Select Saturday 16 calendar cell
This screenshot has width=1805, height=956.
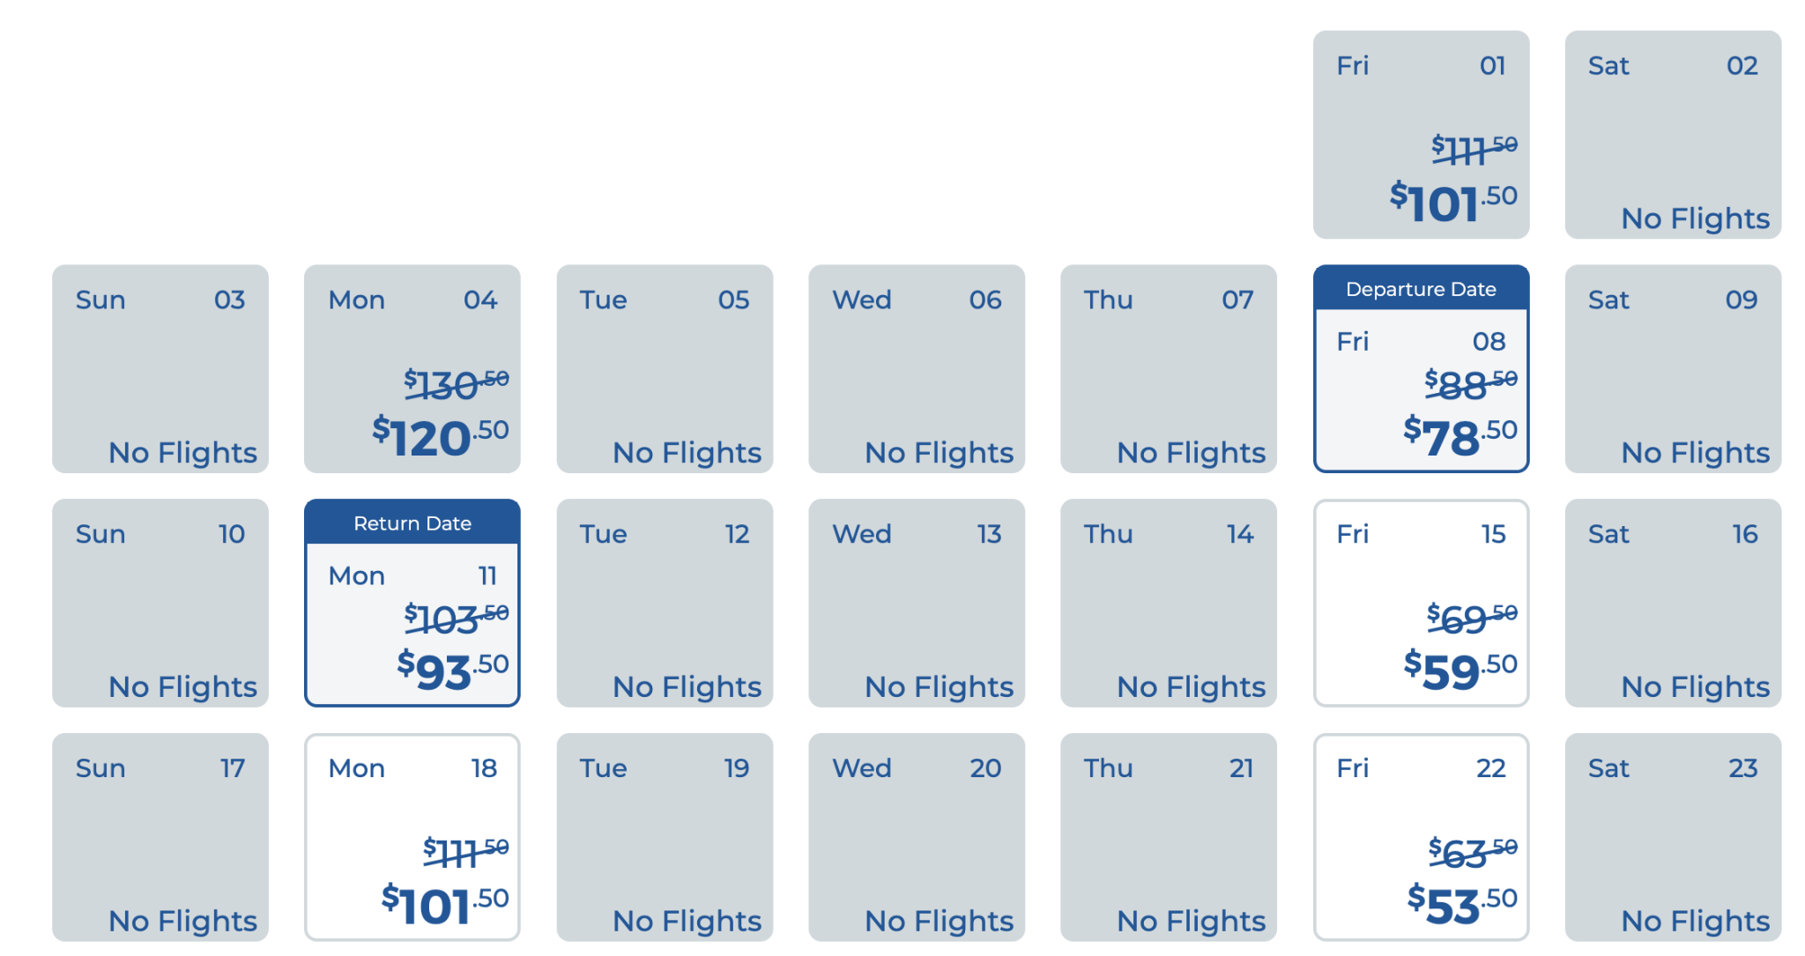(1673, 604)
